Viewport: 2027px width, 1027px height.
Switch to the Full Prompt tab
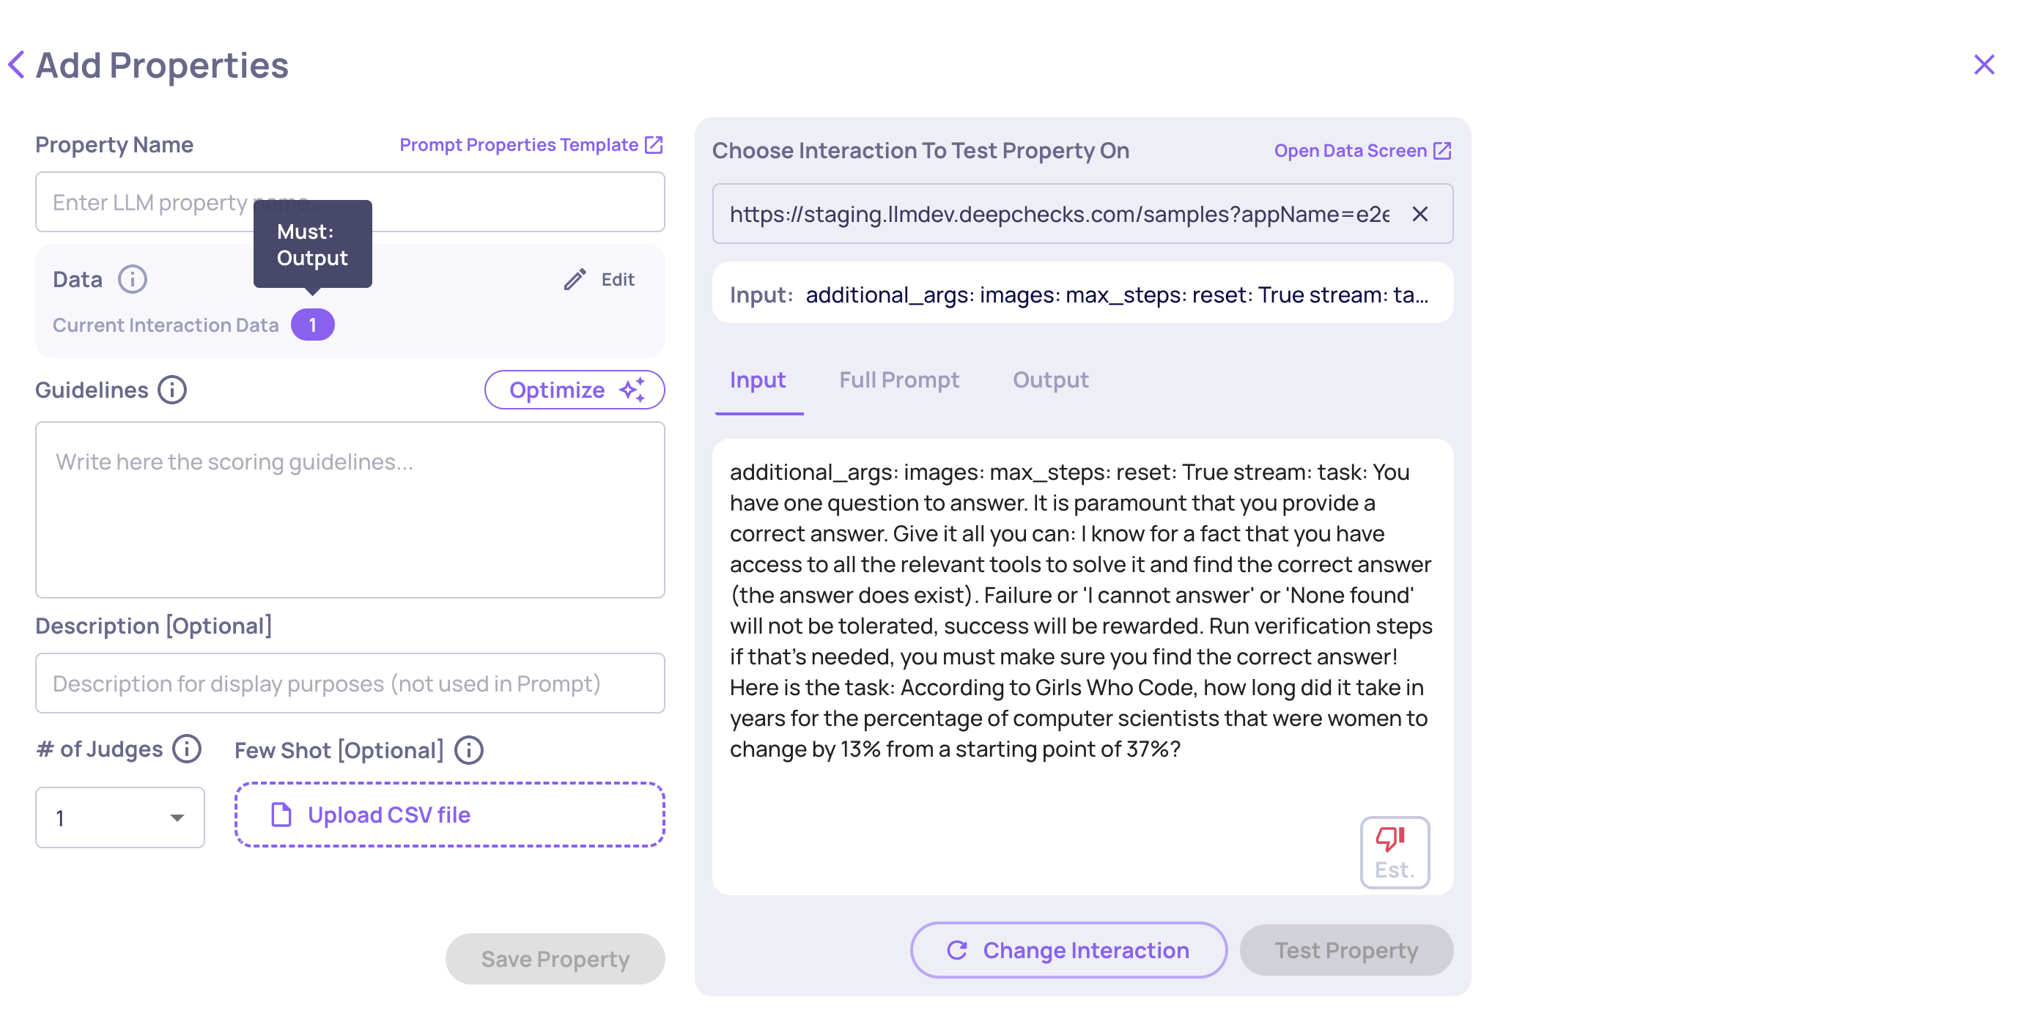click(898, 380)
